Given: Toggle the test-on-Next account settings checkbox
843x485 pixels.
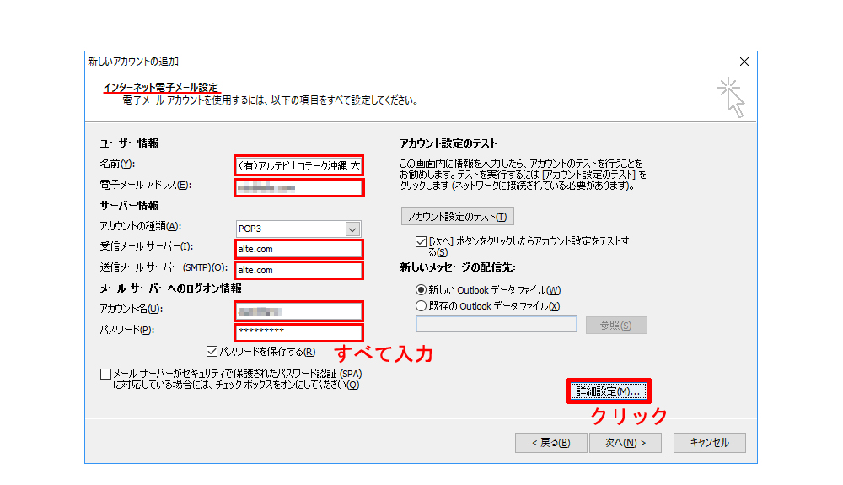Looking at the screenshot, I should (x=421, y=241).
